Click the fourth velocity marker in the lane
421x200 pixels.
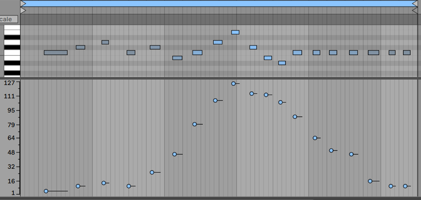click(x=129, y=186)
